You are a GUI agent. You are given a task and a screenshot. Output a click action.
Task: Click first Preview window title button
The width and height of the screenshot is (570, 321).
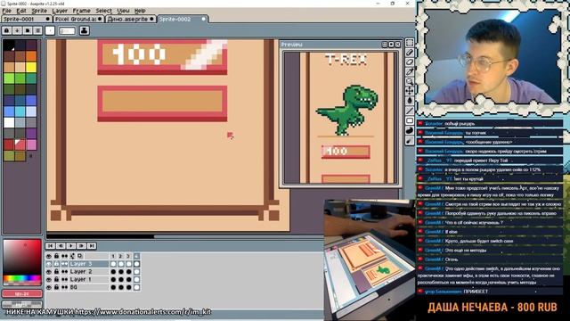384,45
